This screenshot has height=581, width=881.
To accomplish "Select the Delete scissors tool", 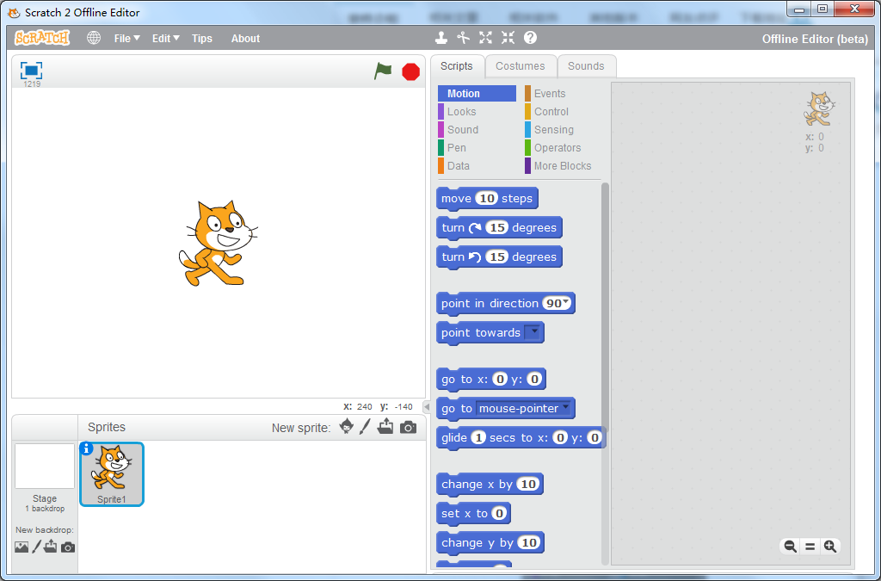I will [x=463, y=38].
